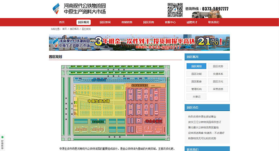Image resolution: width=279 pixels, height=151 pixels.
Task: Open 客服中心 navigation item
Action: point(170,22)
